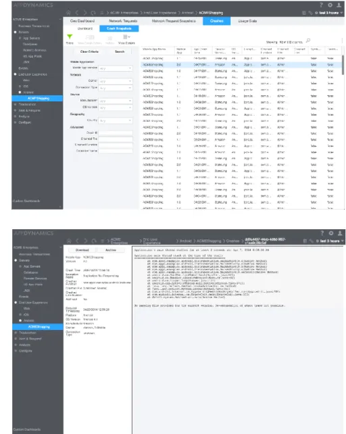
Task: Open the View Options toolbar icon
Action: (126, 37)
